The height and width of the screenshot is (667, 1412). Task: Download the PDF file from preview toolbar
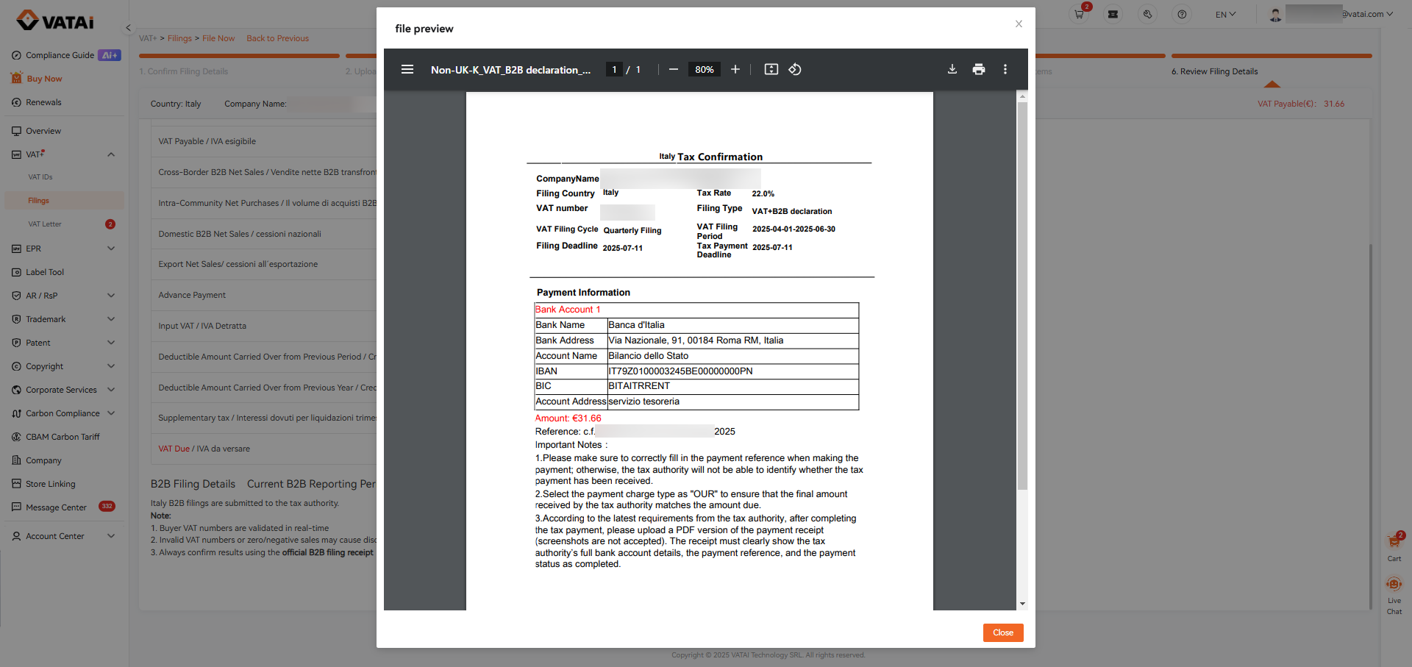(952, 69)
